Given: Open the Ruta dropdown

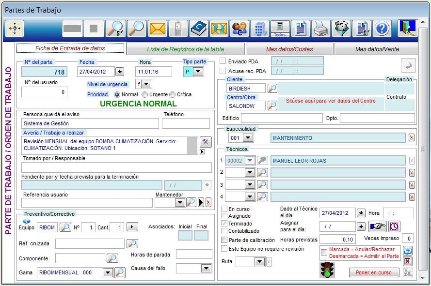Looking at the screenshot, I should pos(259,262).
